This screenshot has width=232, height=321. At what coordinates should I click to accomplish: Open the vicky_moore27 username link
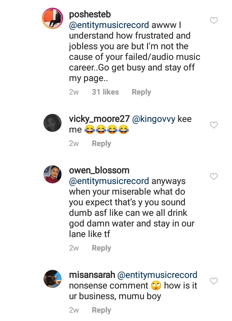99,119
